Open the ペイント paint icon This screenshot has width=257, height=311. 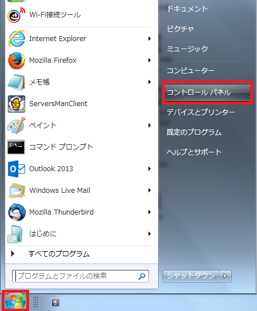coord(17,126)
